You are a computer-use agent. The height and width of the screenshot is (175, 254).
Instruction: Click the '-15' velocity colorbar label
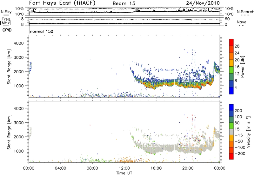[x=239, y=135]
